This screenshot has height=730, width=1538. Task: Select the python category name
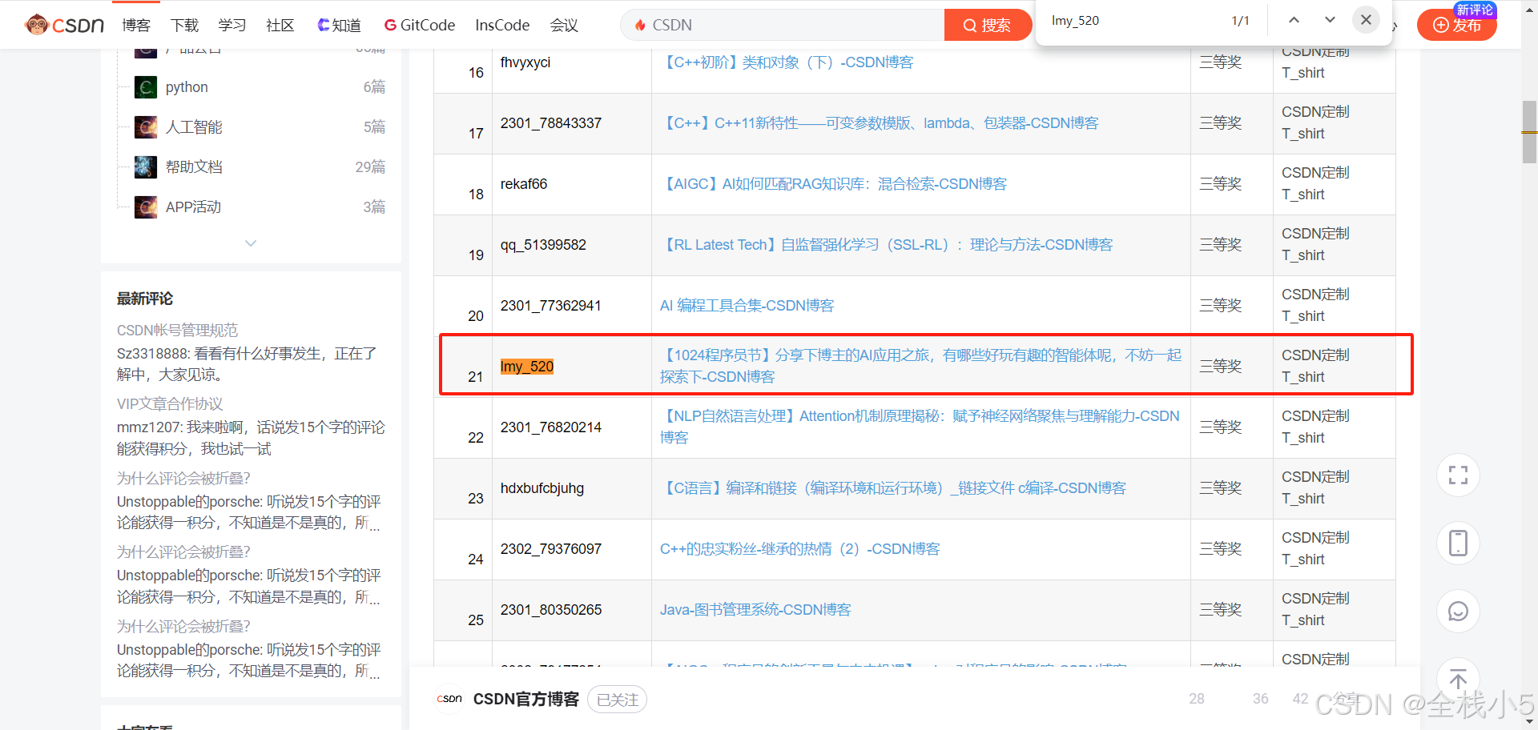tap(187, 87)
